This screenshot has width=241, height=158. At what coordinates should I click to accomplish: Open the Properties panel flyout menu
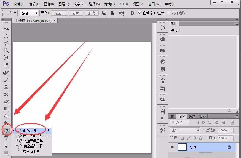coord(236,24)
